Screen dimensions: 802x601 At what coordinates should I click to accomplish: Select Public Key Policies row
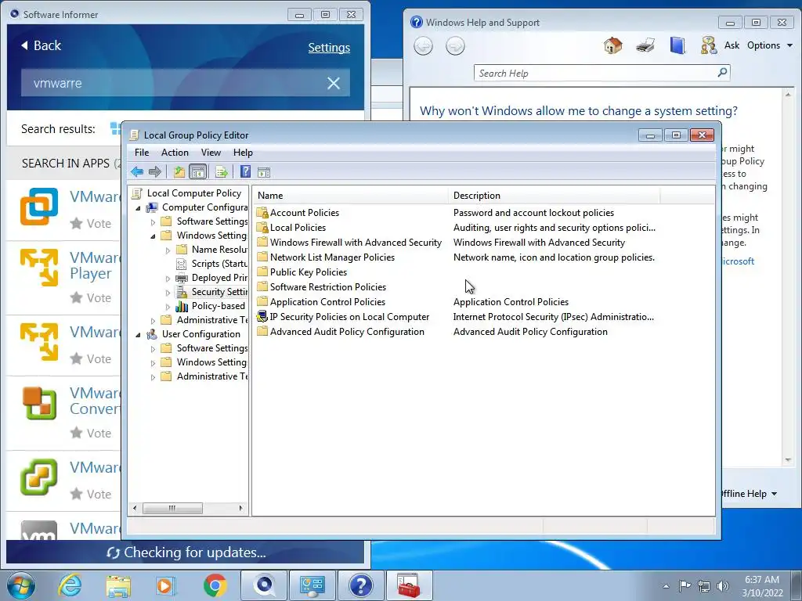point(456,272)
